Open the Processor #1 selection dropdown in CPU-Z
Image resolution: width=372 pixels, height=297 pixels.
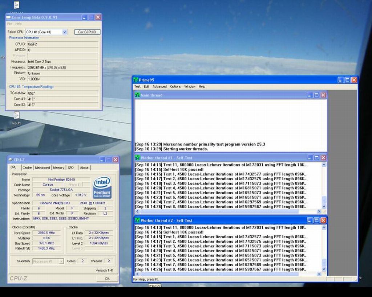point(61,261)
